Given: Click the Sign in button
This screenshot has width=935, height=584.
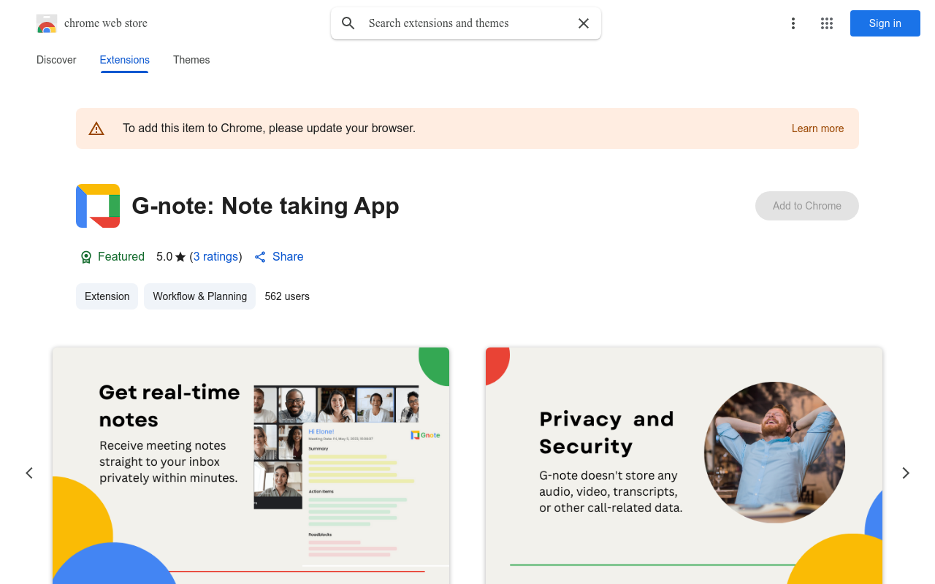Looking at the screenshot, I should pyautogui.click(x=885, y=23).
